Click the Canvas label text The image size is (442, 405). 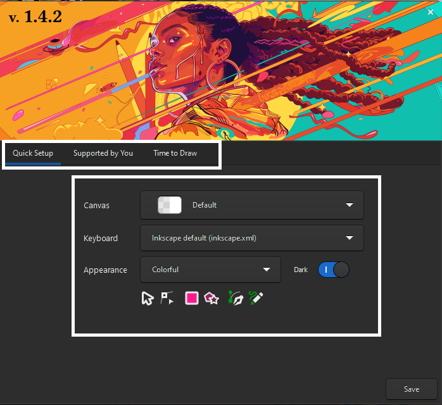click(96, 205)
